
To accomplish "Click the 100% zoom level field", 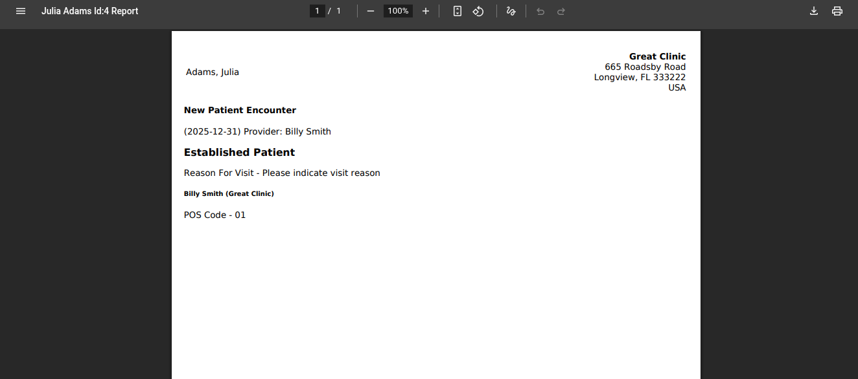I will 398,11.
